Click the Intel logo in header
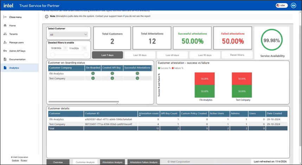The width and height of the screenshot is (302, 165). coord(8,6)
